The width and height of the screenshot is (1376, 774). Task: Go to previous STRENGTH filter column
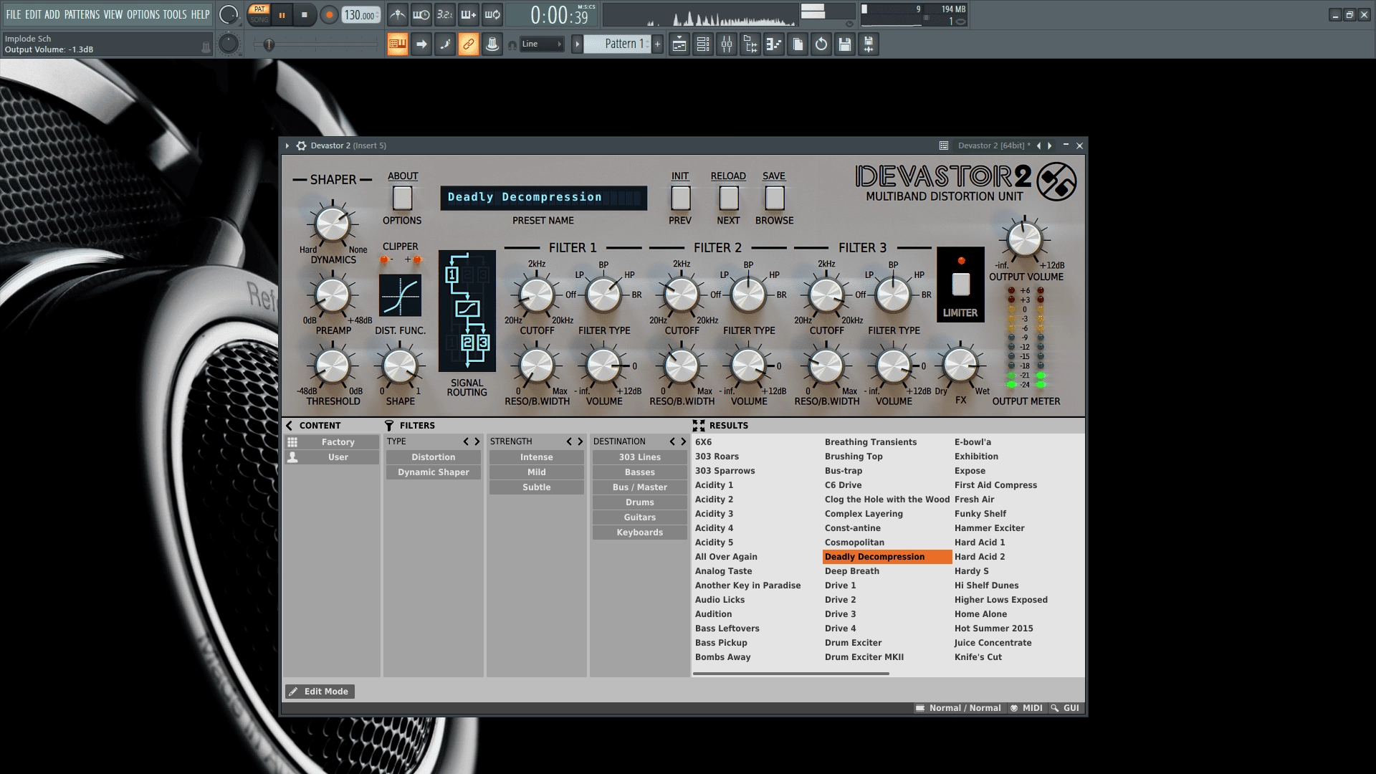tap(569, 441)
